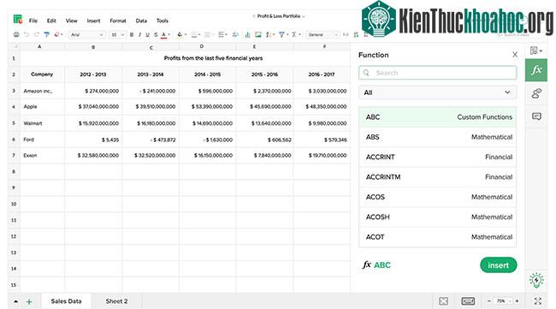Open the text alignment dropdown

click(x=222, y=35)
